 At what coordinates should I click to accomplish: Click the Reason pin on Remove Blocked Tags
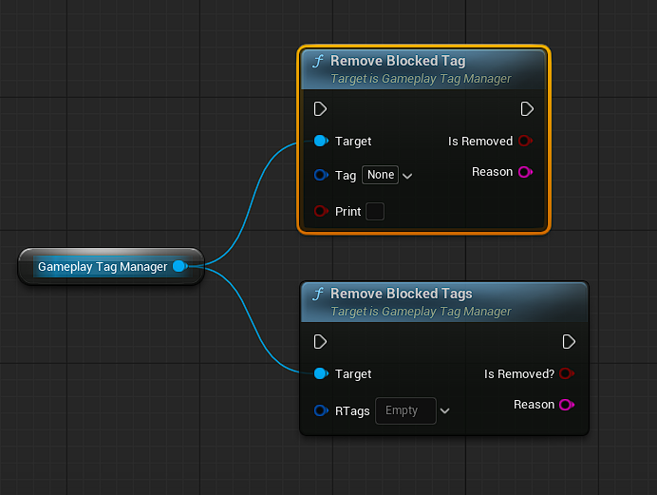(x=566, y=405)
